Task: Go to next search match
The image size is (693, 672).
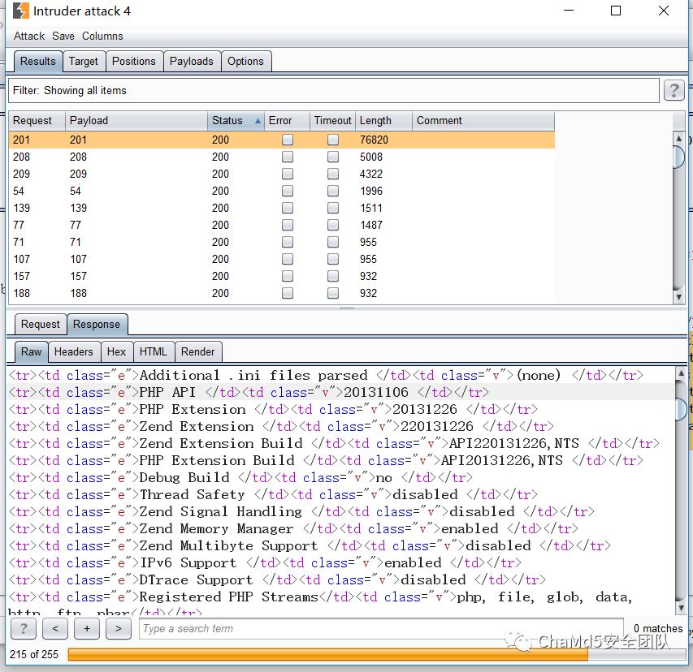Action: [x=119, y=628]
